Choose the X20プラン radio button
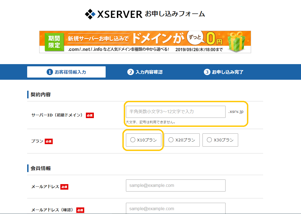 [171, 140]
